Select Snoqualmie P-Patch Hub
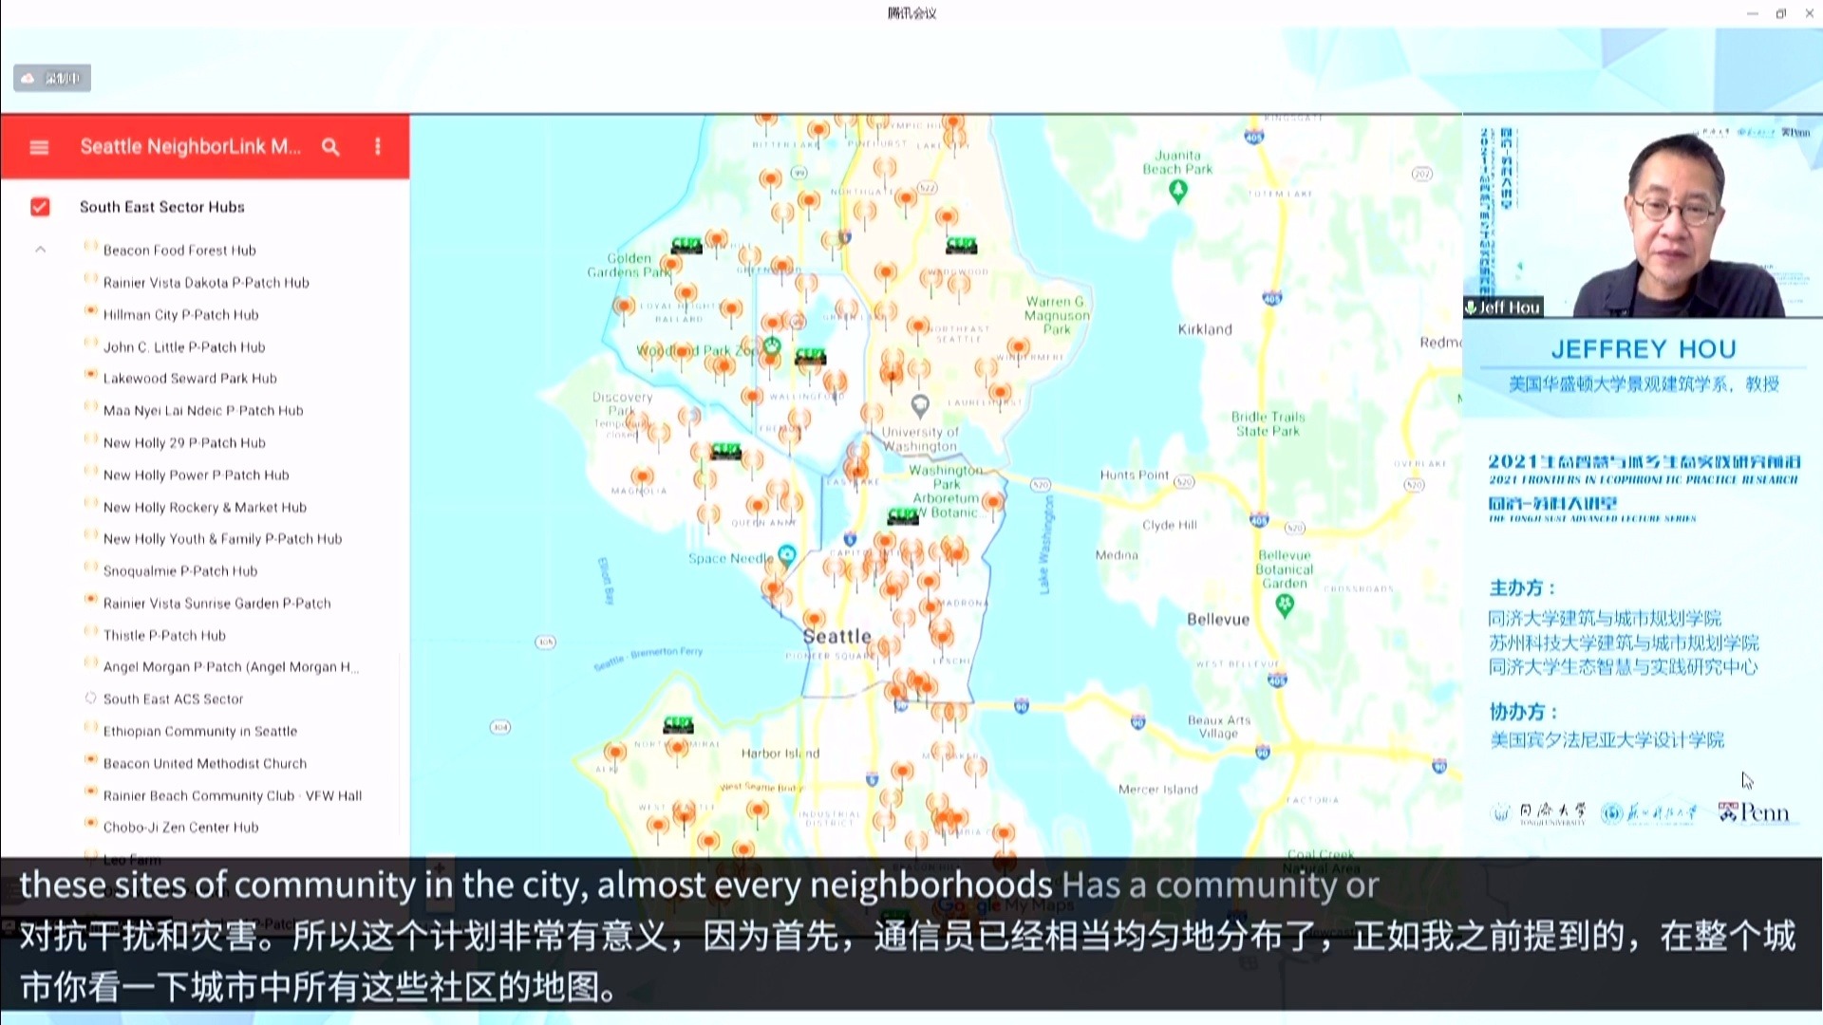 point(179,571)
